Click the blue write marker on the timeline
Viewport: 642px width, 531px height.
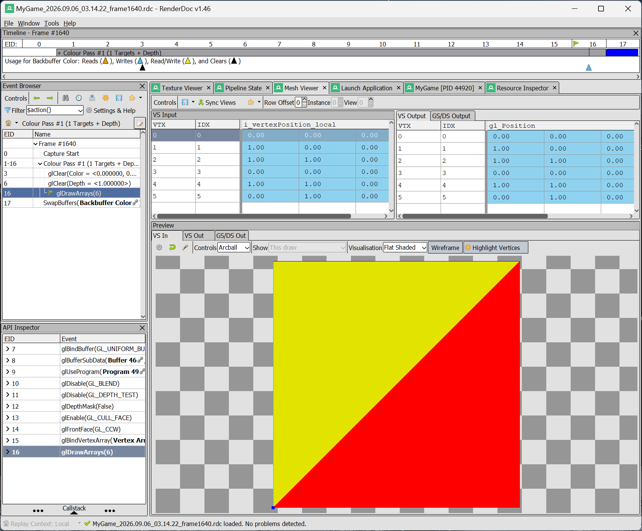click(589, 67)
